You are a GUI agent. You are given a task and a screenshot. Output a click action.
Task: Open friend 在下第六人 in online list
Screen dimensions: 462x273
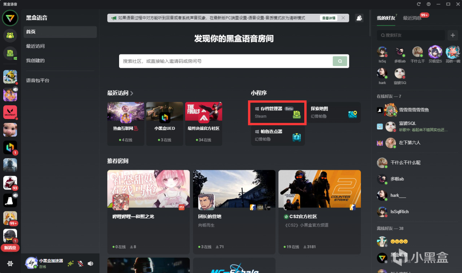click(x=417, y=143)
